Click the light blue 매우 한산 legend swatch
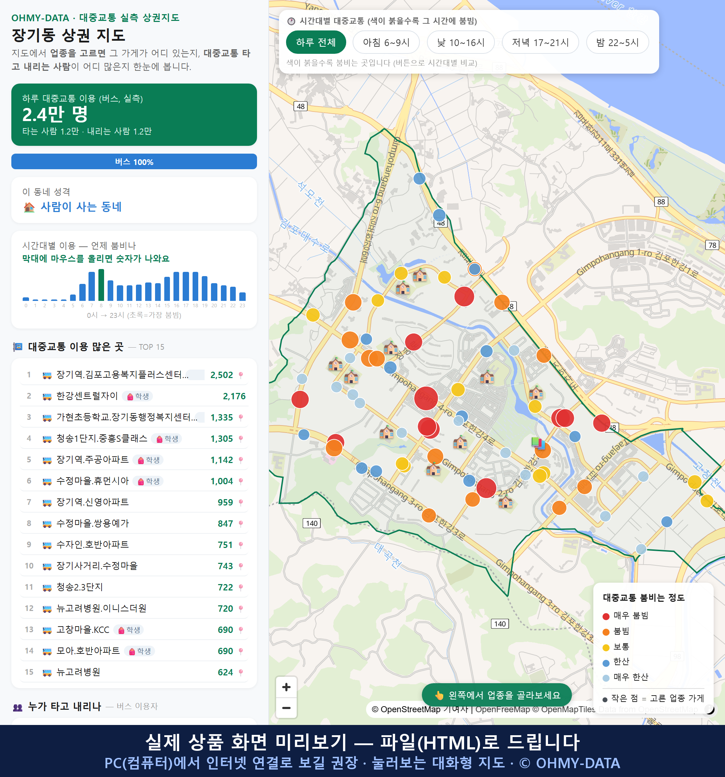 (x=606, y=678)
